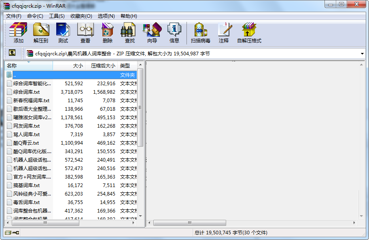Open the 选项(N) menu
Screen dimensions: 369x240
point(106,16)
